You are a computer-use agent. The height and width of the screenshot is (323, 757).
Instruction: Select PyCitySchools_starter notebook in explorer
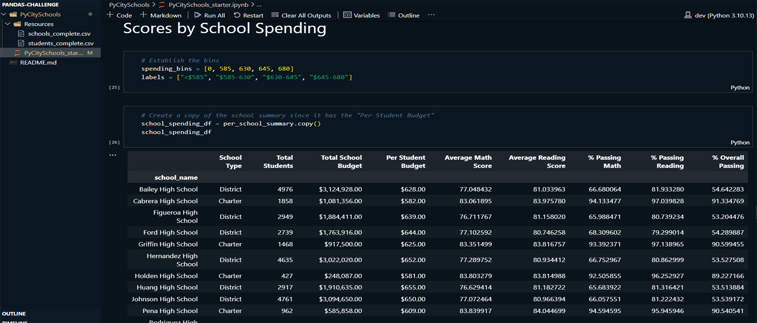point(53,53)
